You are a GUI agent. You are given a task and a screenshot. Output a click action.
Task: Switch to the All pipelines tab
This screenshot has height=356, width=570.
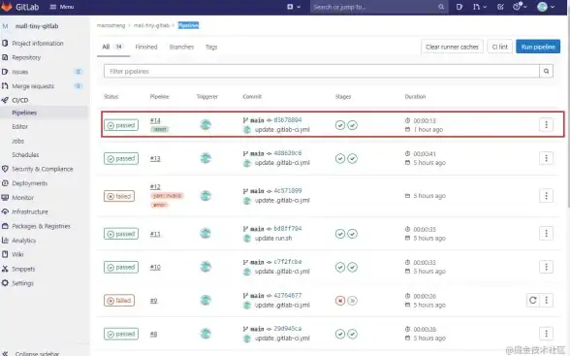click(x=112, y=47)
